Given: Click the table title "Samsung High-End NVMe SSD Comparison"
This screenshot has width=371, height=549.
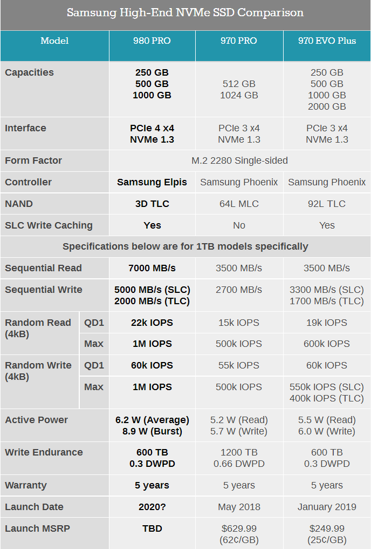Looking at the screenshot, I should click(185, 13).
